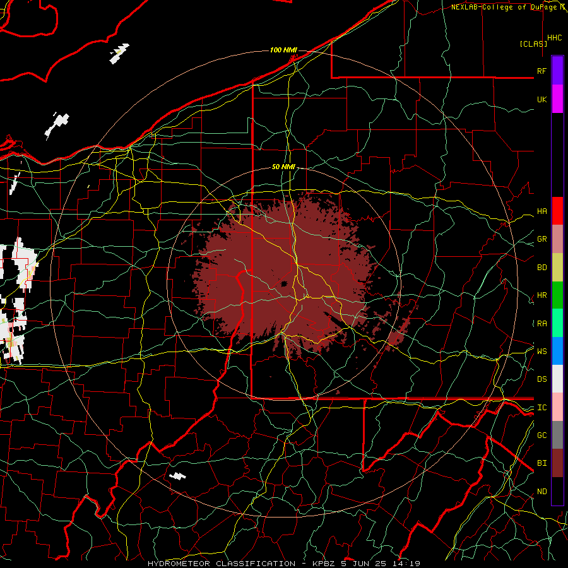
Task: Click the GC legend label
Action: [x=541, y=435]
